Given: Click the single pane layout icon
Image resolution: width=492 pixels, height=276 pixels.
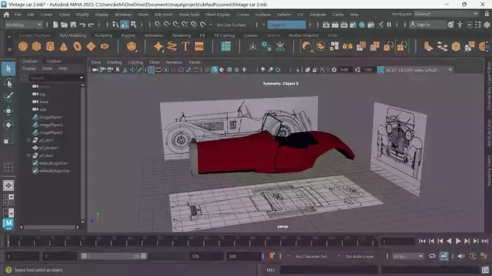Looking at the screenshot, I should click(x=8, y=185).
